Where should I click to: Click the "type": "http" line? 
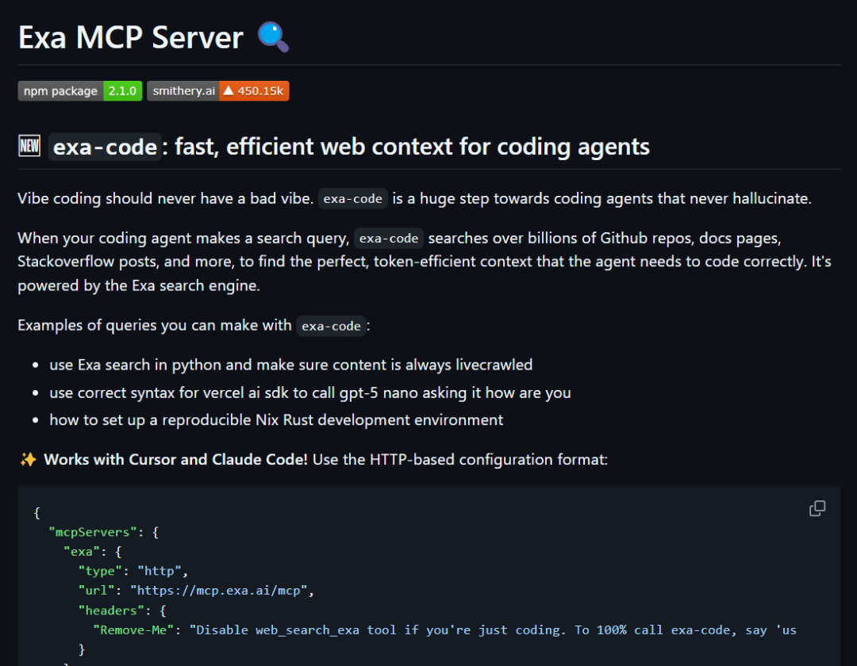coord(133,571)
